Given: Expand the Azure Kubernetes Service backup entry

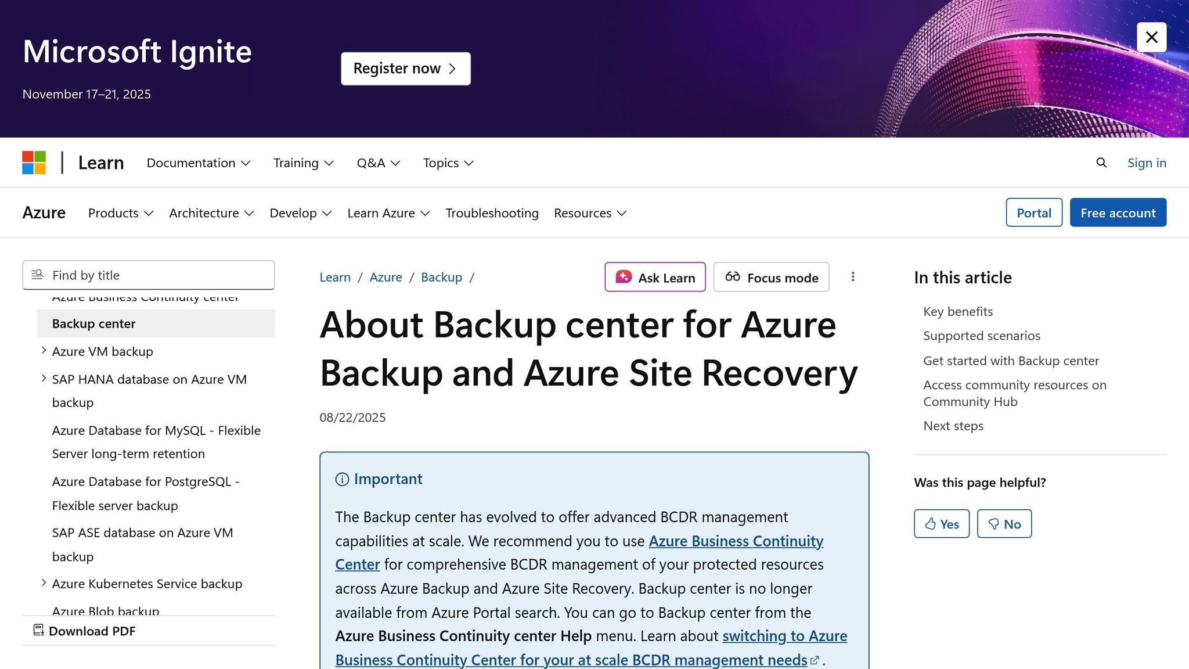Looking at the screenshot, I should [44, 582].
